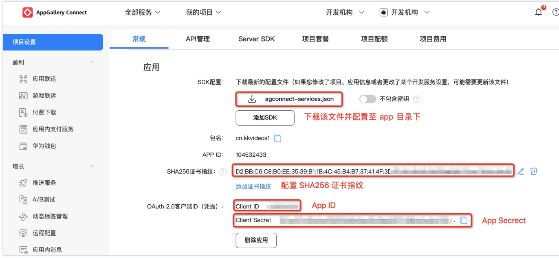Screen dimensions: 559x258
Task: Click the 应用内消息 sidebar icon
Action: [23, 250]
